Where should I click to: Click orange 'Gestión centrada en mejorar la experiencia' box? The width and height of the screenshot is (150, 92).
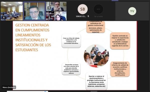(120, 41)
